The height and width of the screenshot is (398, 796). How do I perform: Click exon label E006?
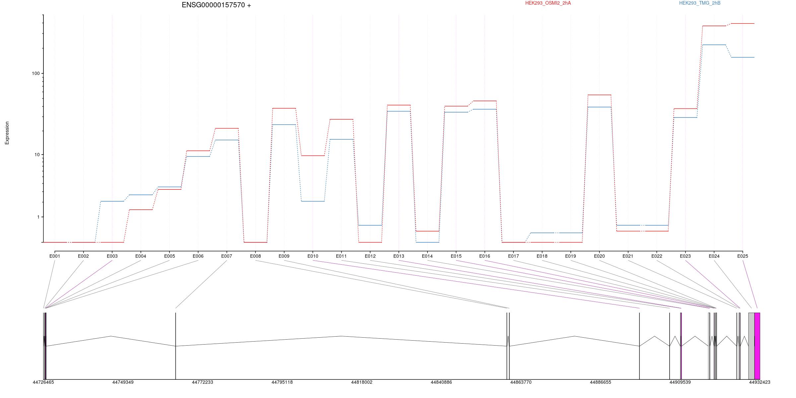[x=198, y=256]
